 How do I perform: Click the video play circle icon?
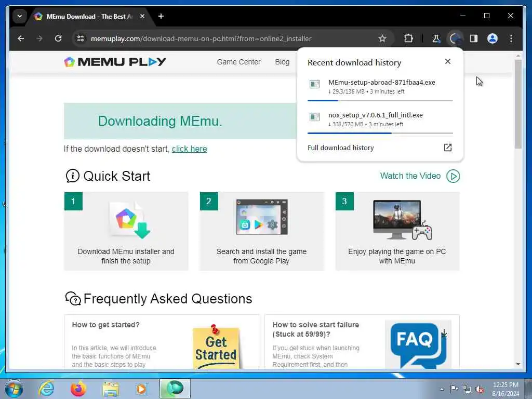coord(453,176)
